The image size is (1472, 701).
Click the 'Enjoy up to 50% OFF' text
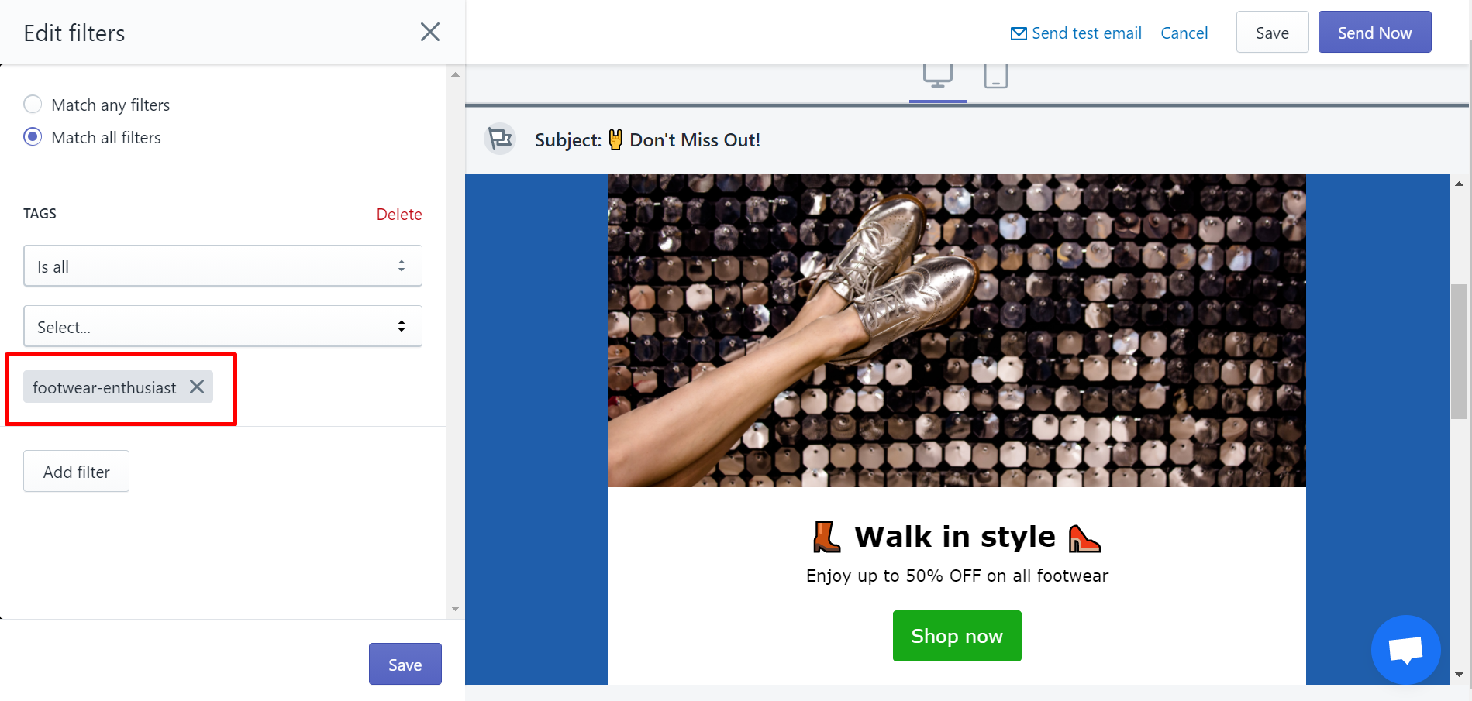pyautogui.click(x=957, y=576)
